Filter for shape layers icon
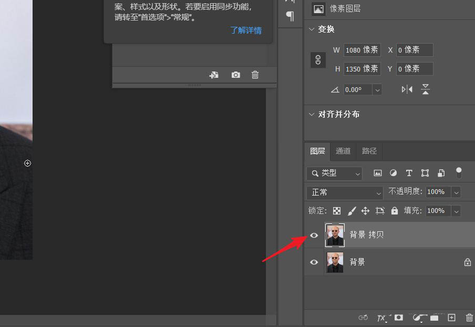 coord(425,173)
